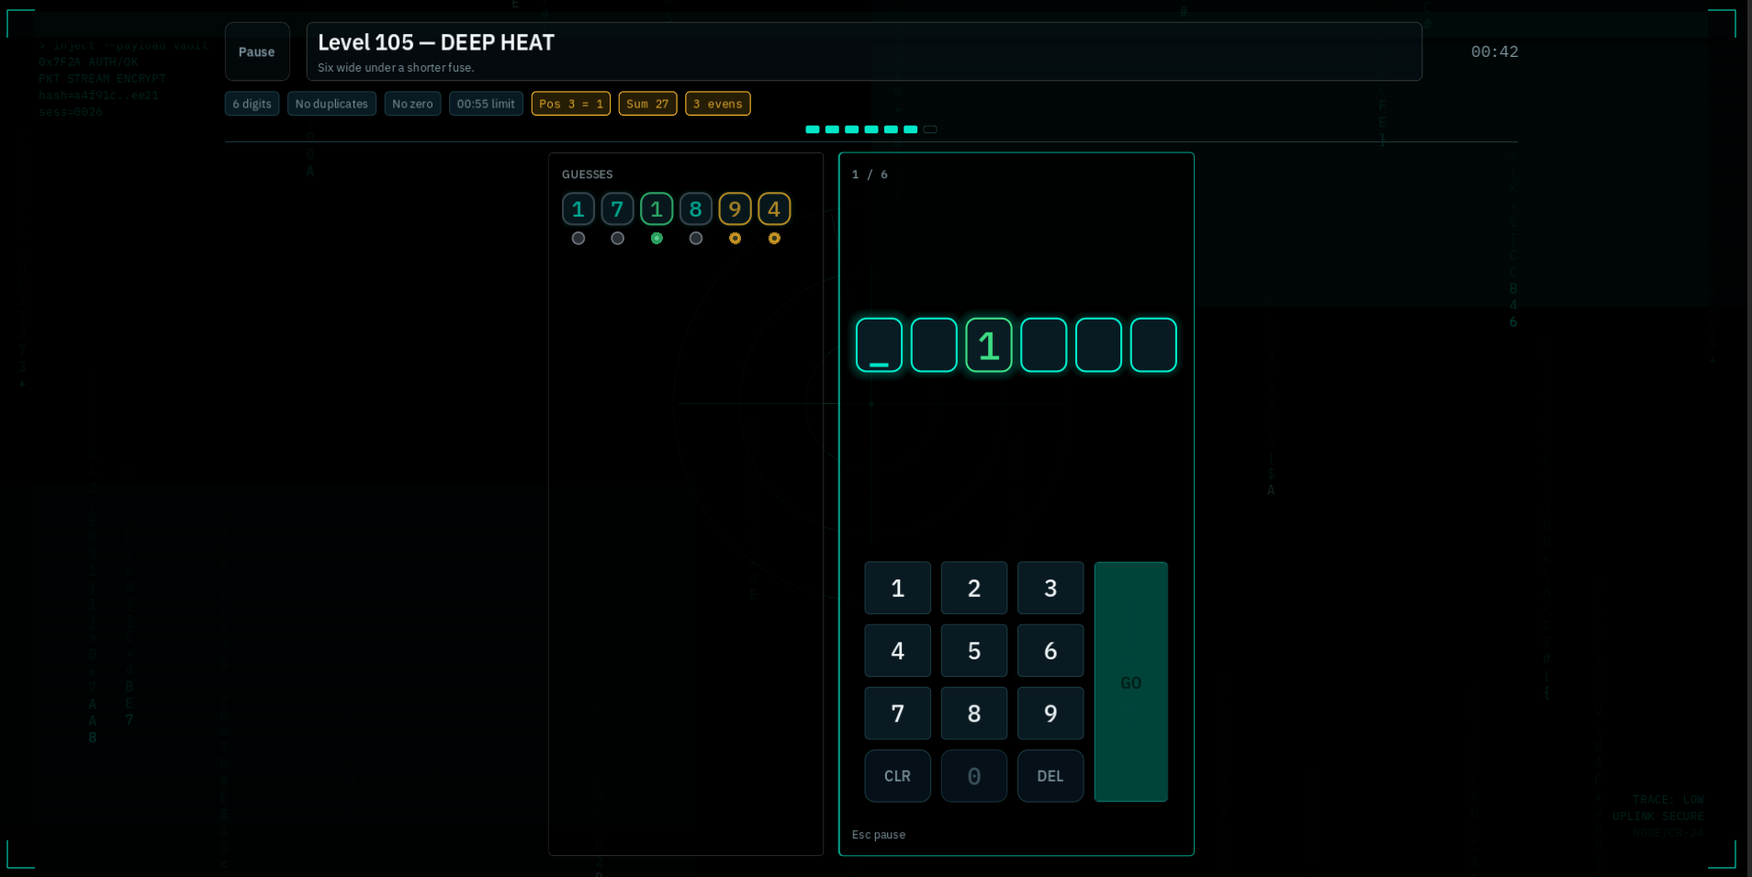The width and height of the screenshot is (1752, 877).
Task: Tap keypad digit 3
Action: [x=1050, y=588]
